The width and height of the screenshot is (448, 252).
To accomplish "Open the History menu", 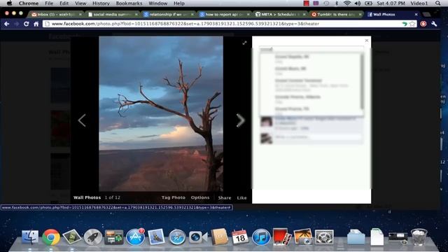I will click(x=101, y=3).
